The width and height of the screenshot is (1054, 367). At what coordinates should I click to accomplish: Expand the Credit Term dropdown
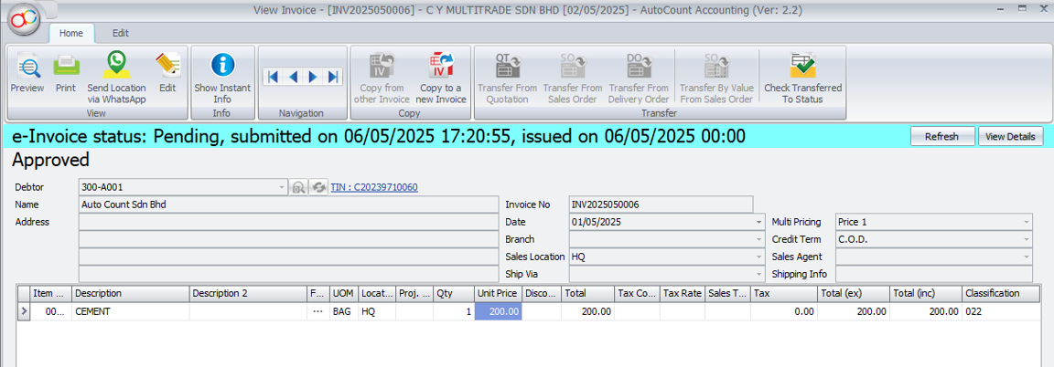pos(1027,239)
